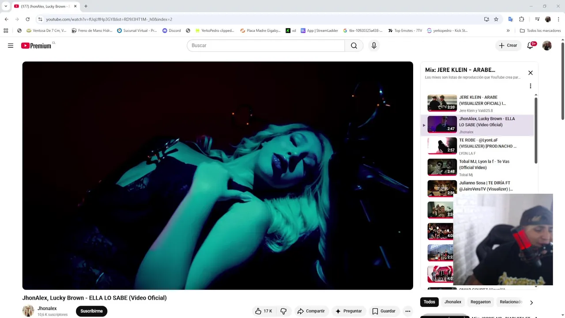
Task: Open Install app icon in address bar
Action: (486, 19)
